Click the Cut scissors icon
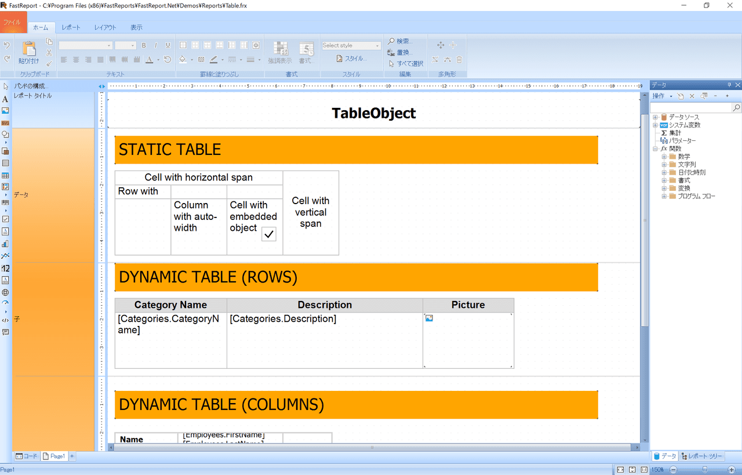This screenshot has width=742, height=475. [x=49, y=53]
